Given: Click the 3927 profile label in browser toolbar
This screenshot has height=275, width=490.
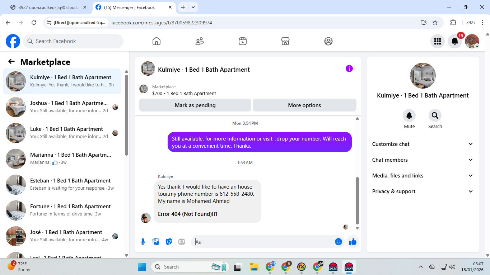Looking at the screenshot, I should (471, 23).
